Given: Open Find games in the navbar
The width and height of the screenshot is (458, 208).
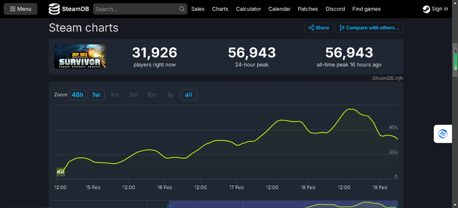Looking at the screenshot, I should pyautogui.click(x=366, y=9).
